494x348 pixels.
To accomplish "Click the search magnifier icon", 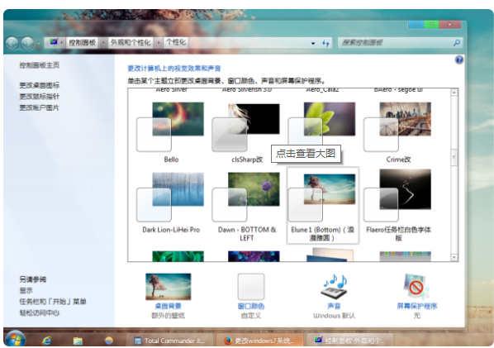I will (457, 42).
